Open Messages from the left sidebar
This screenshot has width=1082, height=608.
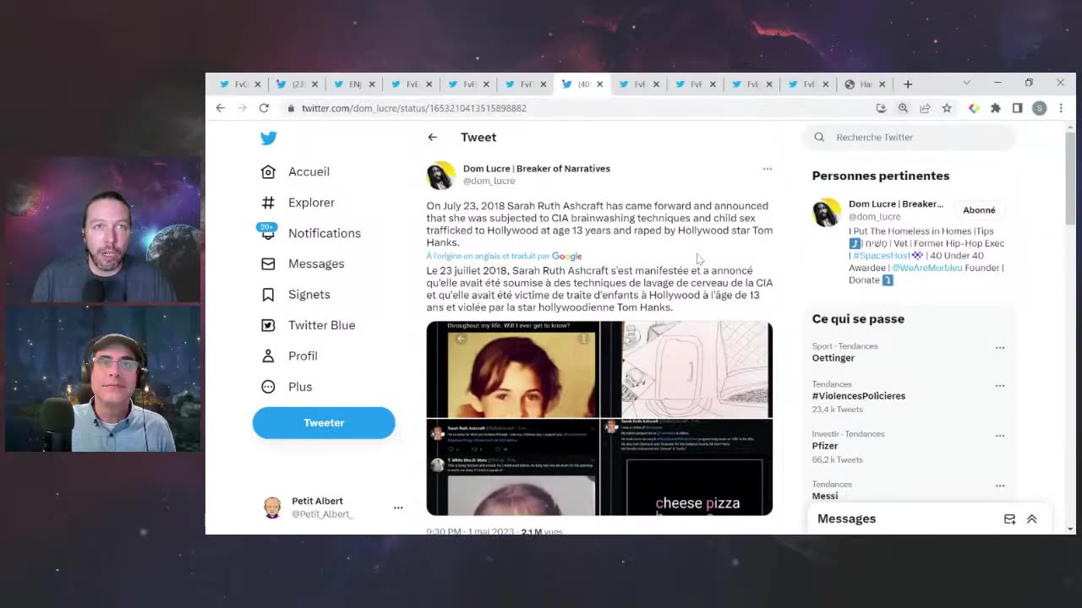click(316, 263)
